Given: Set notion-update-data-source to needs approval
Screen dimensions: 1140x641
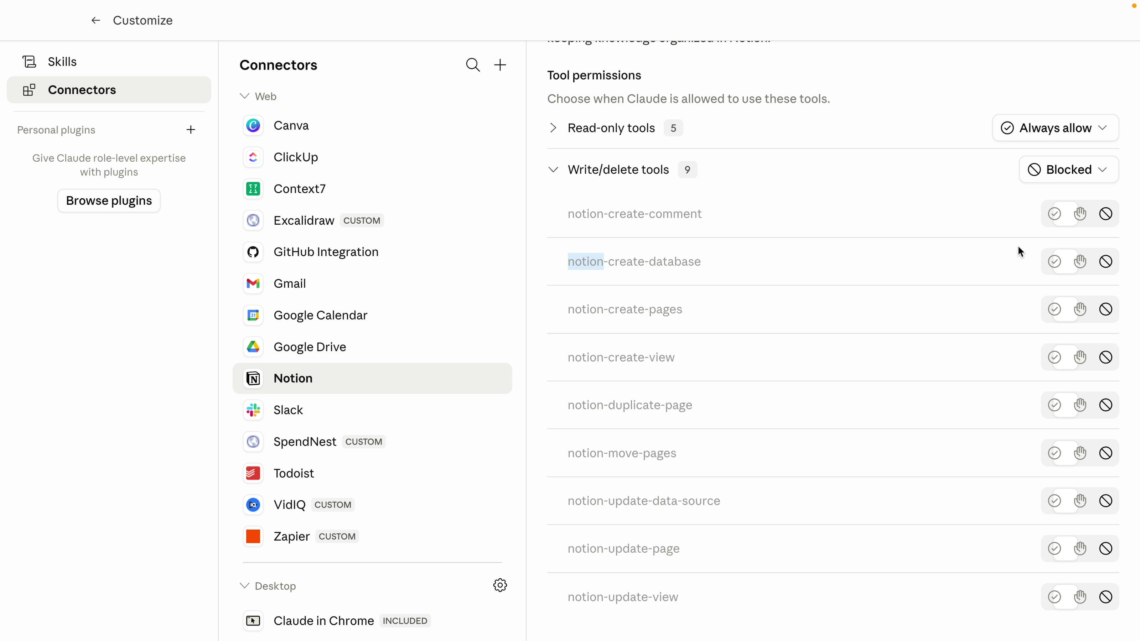Looking at the screenshot, I should pos(1080,501).
